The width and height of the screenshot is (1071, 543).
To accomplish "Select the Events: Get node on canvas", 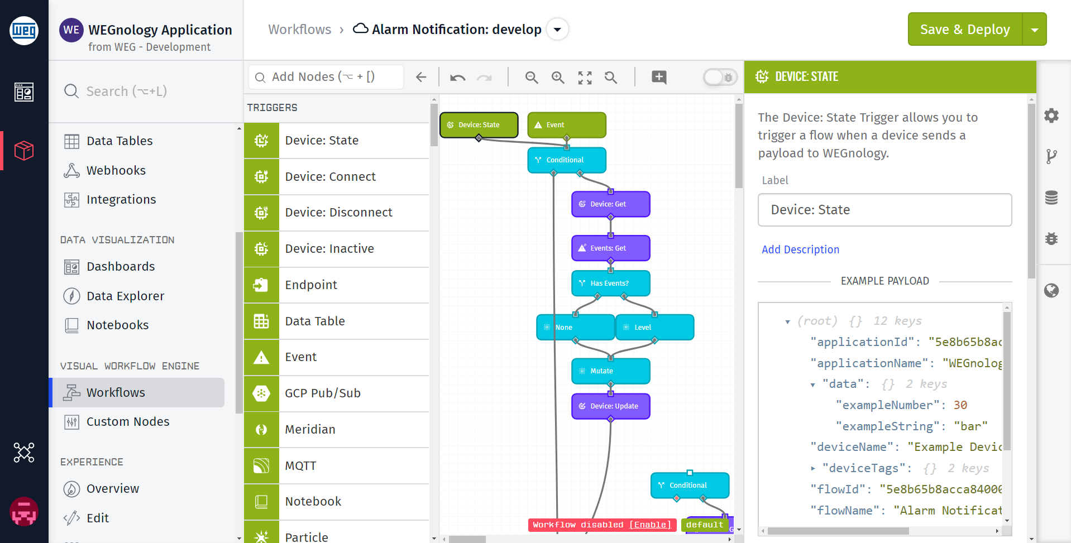I will point(611,248).
